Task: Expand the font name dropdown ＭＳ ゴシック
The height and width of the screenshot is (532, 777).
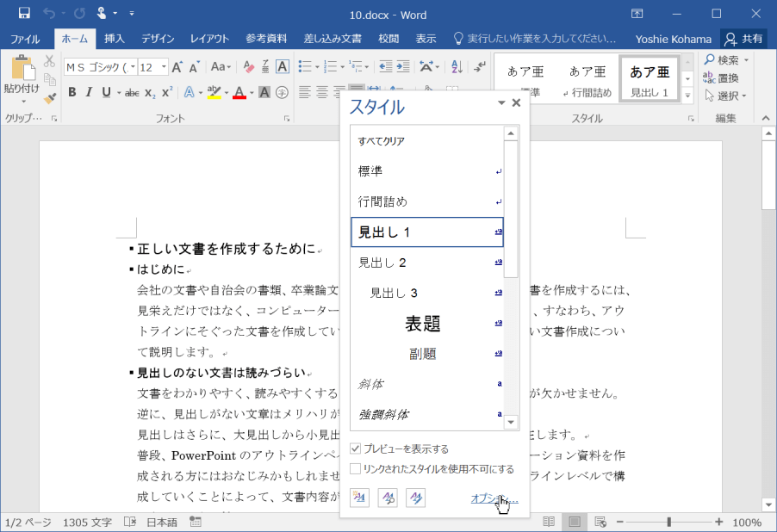Action: tap(132, 67)
